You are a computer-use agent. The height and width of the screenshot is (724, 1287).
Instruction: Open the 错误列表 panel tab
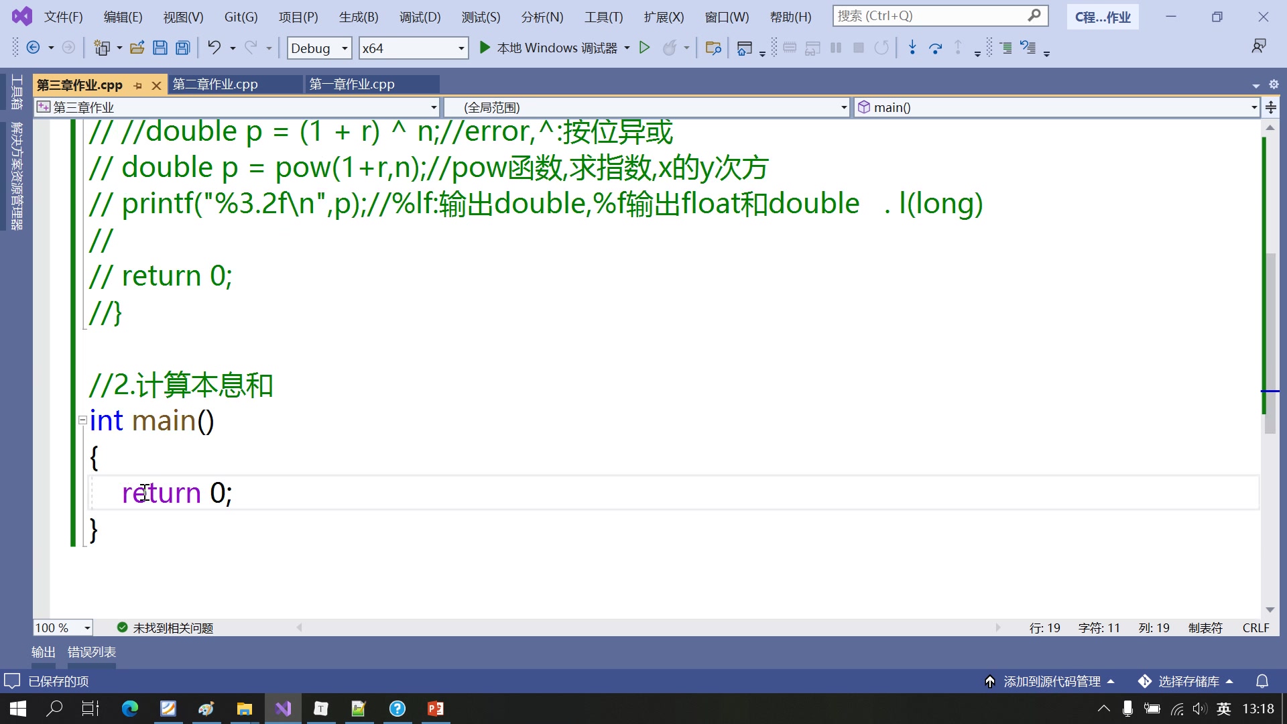coord(92,652)
